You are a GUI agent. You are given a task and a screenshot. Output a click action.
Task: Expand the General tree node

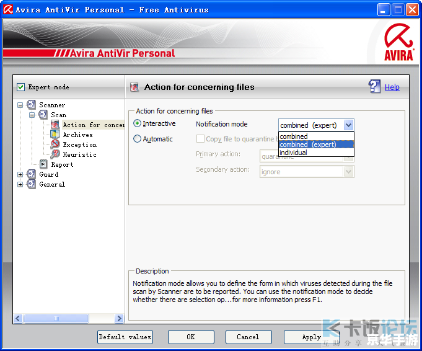20,185
